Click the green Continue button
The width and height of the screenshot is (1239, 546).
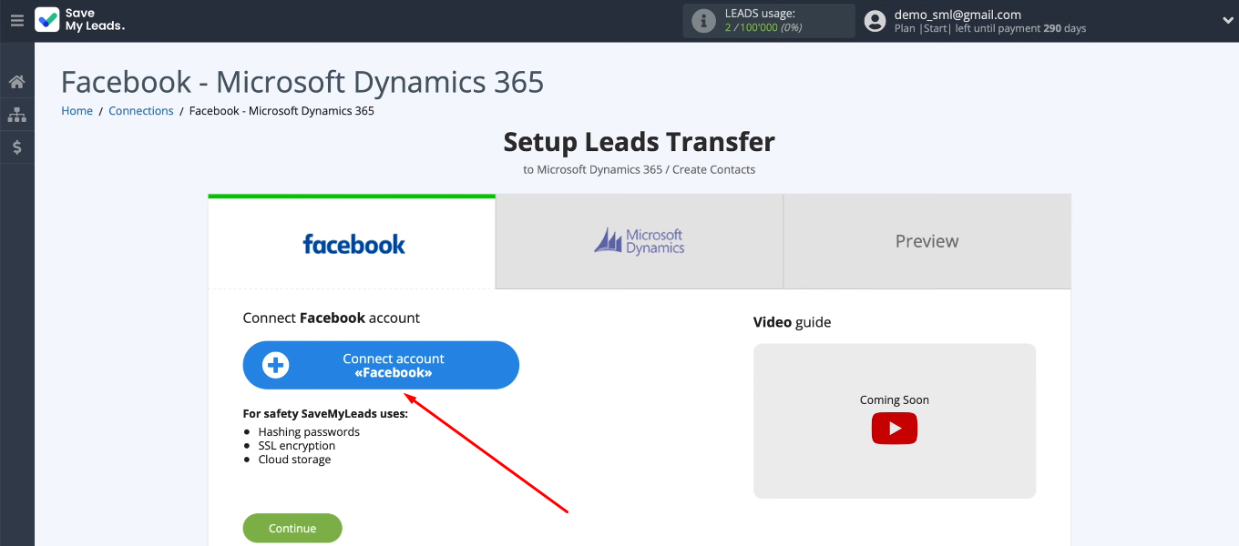click(x=292, y=529)
